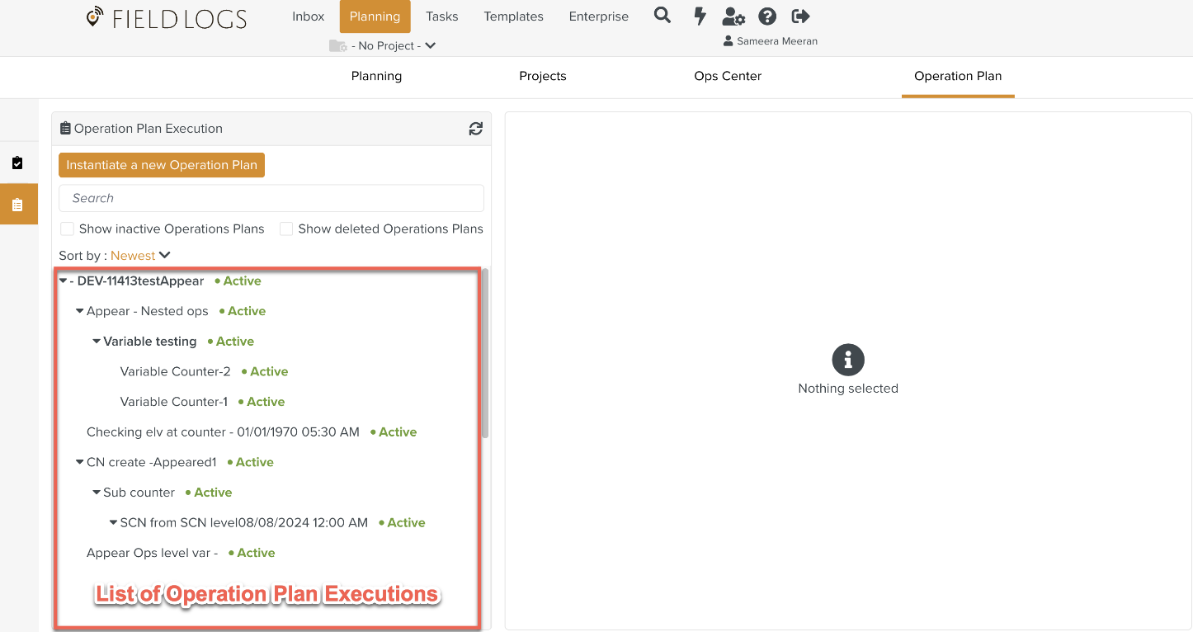This screenshot has height=632, width=1193.
Task: Enable Show inactive Operations Plans checkbox
Action: [x=66, y=229]
